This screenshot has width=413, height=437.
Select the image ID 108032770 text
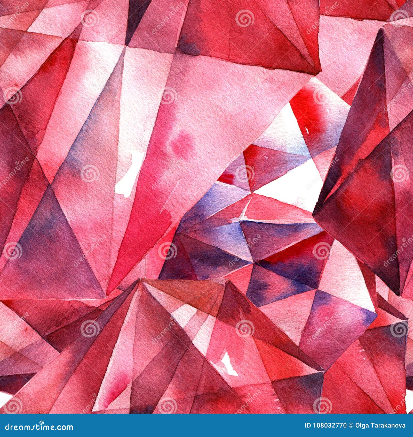point(326,425)
